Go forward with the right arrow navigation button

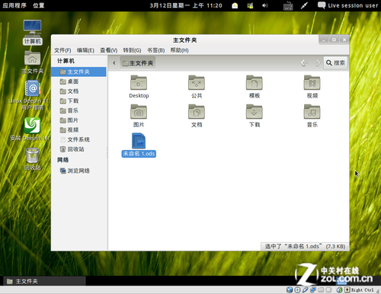tap(316, 62)
